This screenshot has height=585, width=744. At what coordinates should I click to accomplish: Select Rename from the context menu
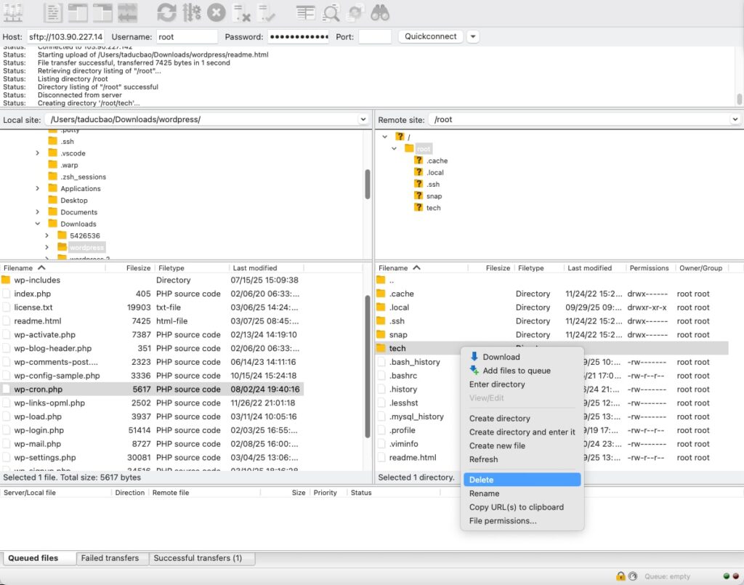coord(485,493)
